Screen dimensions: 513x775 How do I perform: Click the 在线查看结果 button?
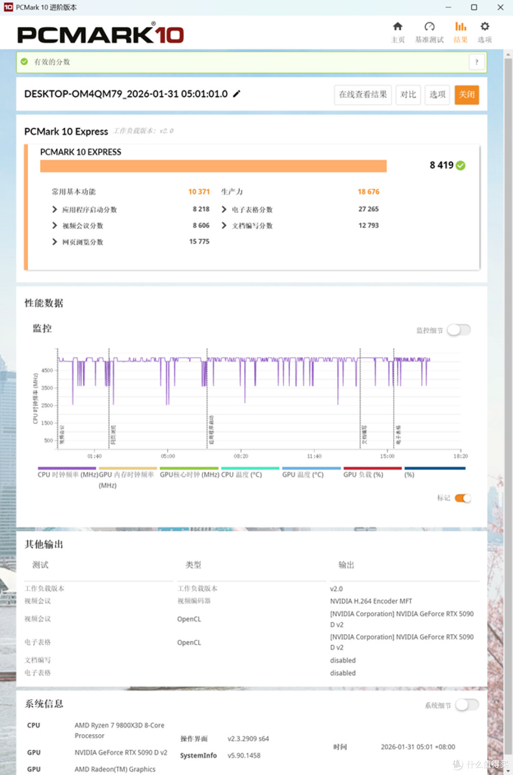[363, 95]
